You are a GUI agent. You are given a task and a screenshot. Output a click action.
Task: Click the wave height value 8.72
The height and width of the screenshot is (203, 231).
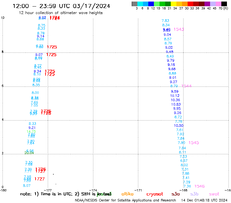click(178, 117)
